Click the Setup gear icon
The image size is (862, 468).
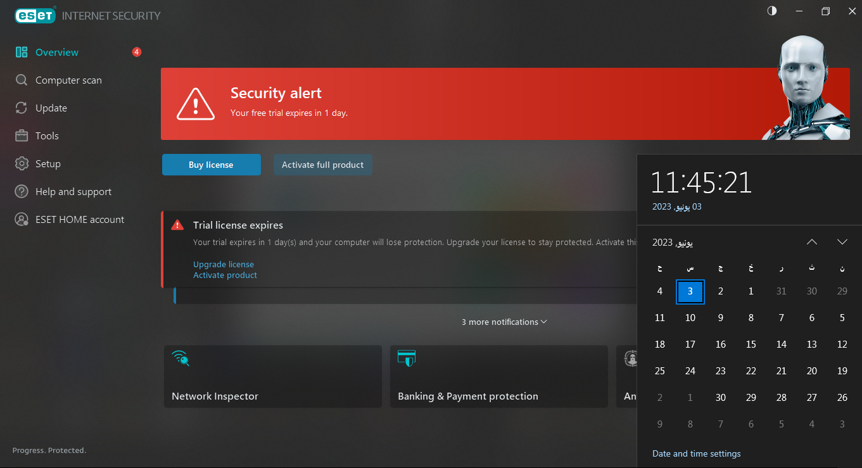click(x=22, y=164)
